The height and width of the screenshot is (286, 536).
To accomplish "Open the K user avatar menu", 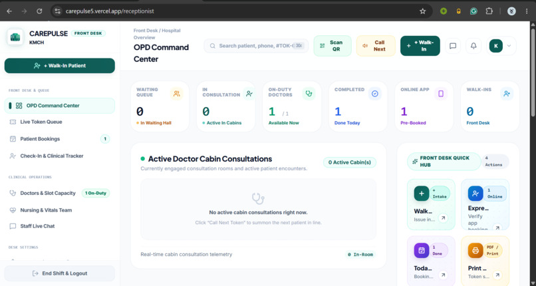I will (495, 46).
